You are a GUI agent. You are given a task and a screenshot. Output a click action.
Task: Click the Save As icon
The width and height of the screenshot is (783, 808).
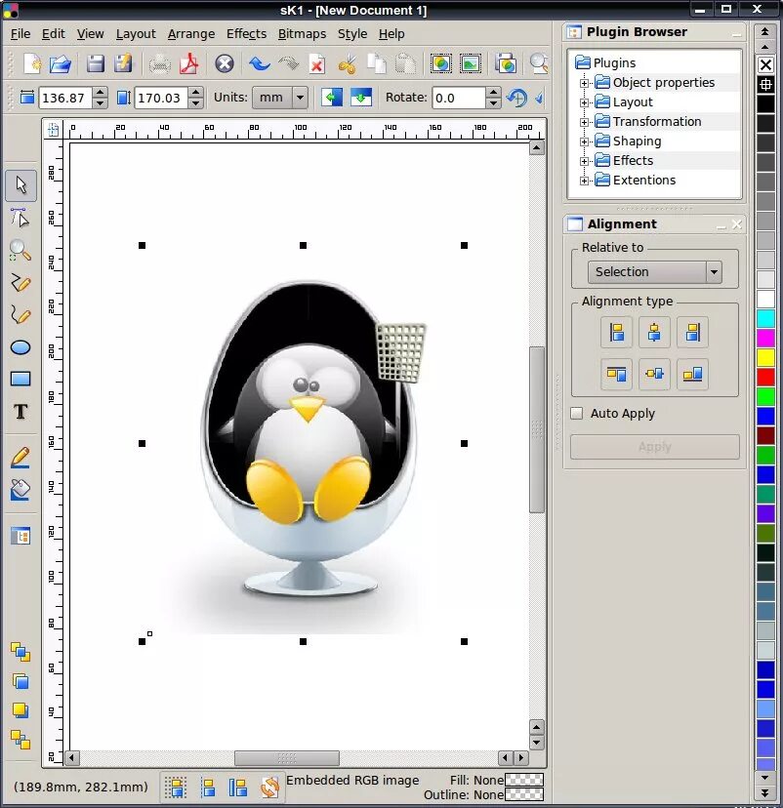(x=123, y=63)
